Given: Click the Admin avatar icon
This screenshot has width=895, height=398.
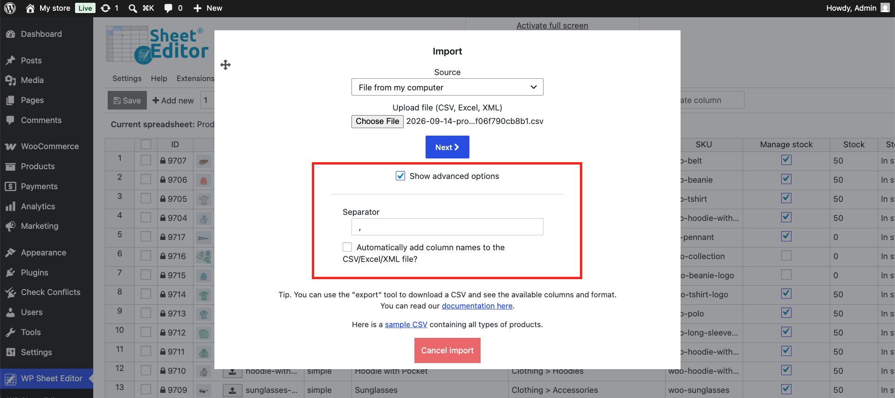Looking at the screenshot, I should click(x=885, y=8).
